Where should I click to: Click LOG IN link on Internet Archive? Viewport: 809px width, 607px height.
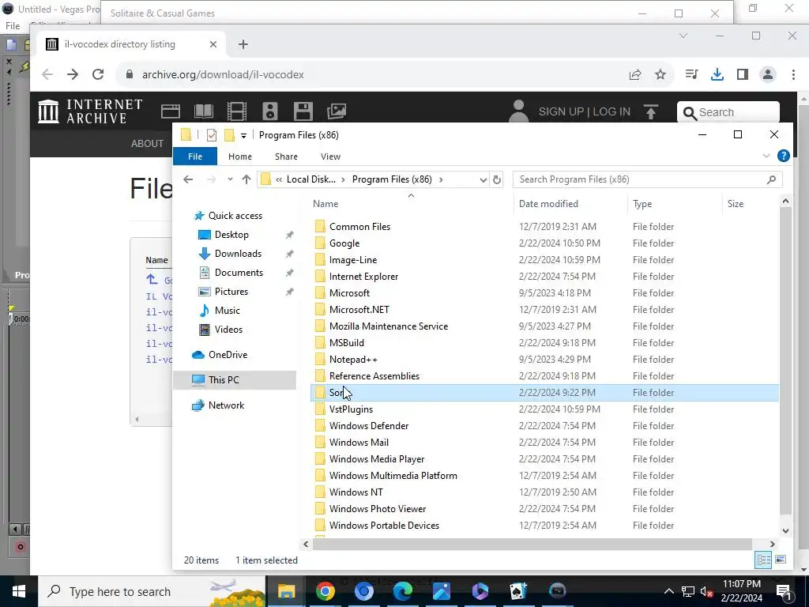[611, 111]
